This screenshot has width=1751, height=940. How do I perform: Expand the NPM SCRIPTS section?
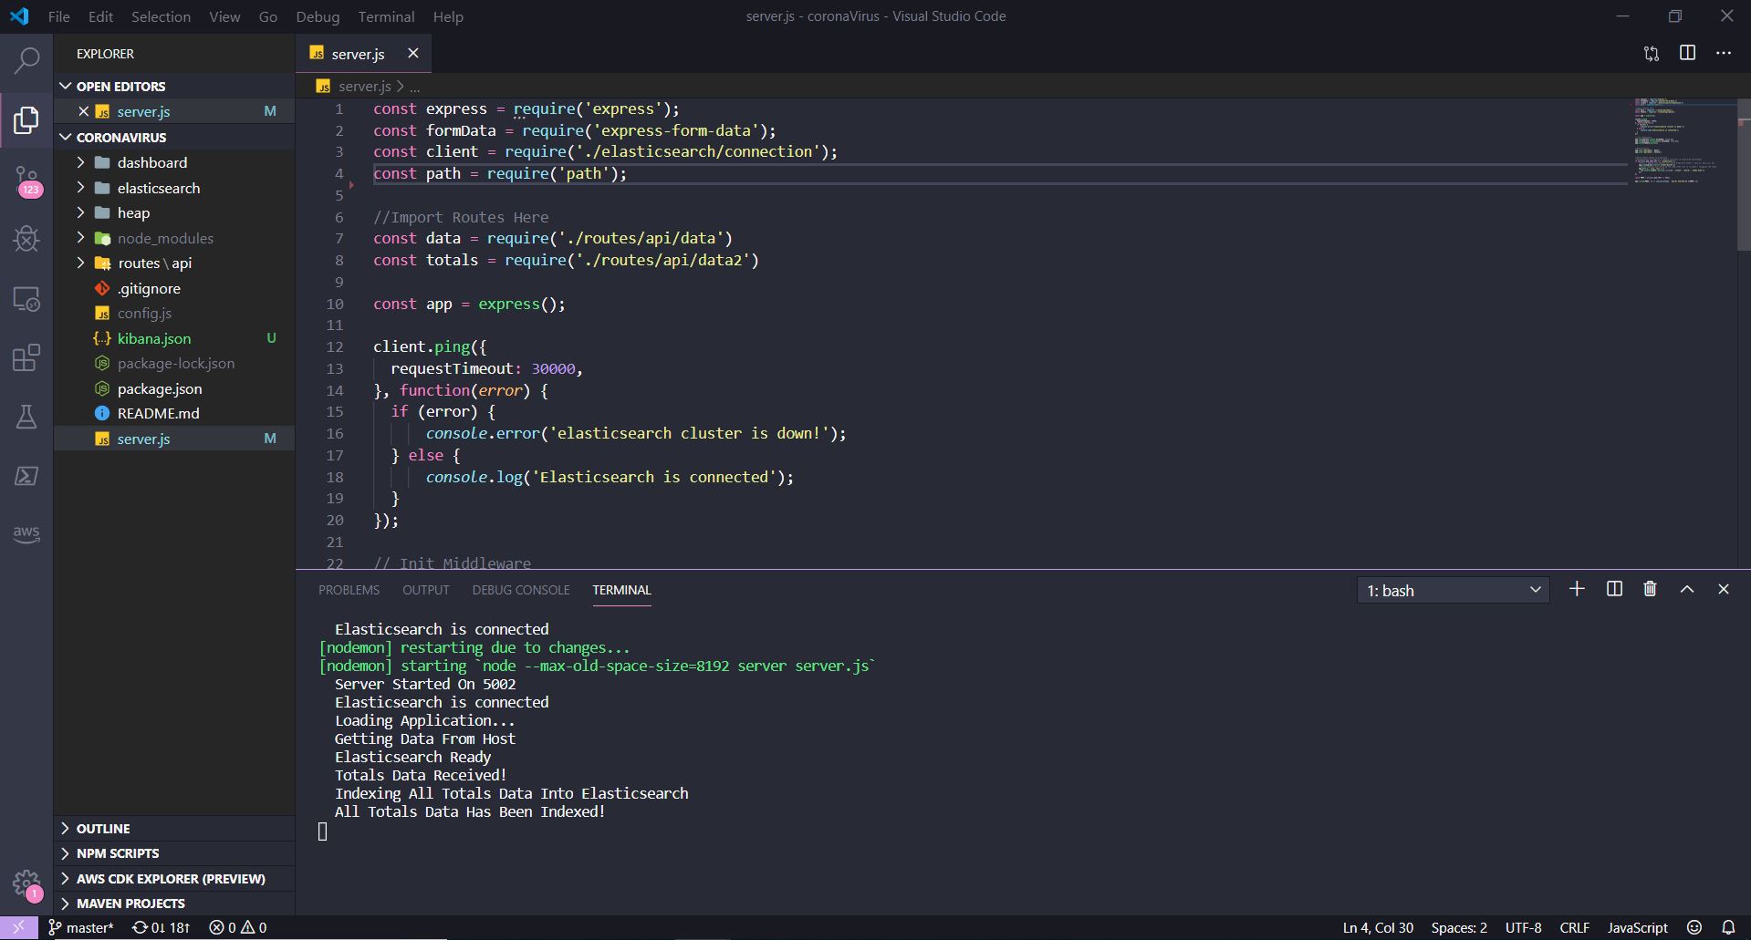pyautogui.click(x=117, y=853)
